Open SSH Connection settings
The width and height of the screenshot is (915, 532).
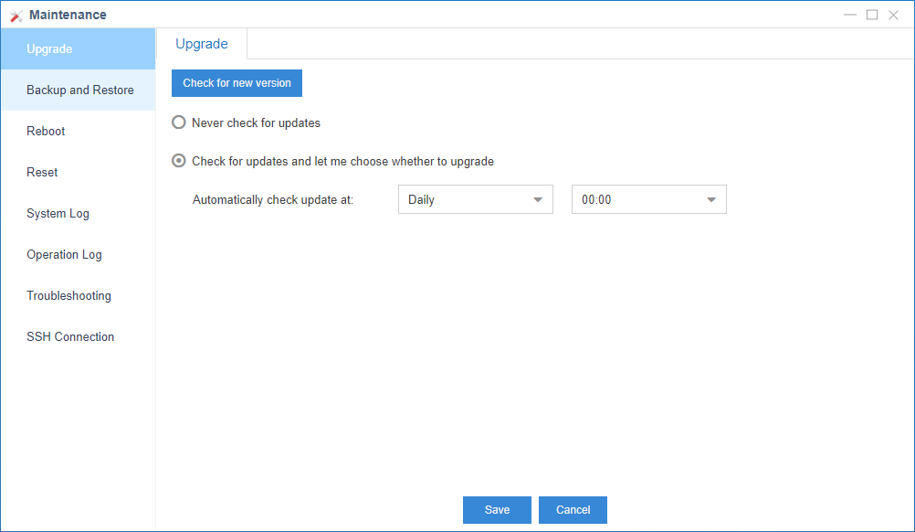tap(70, 337)
